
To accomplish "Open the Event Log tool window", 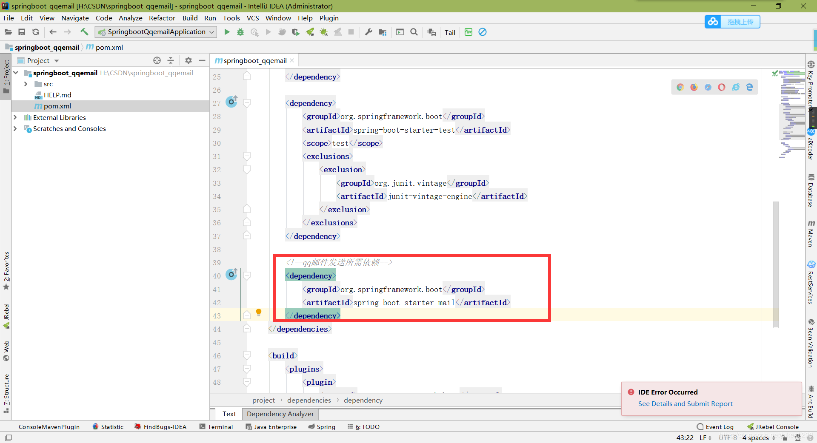I will tap(715, 426).
